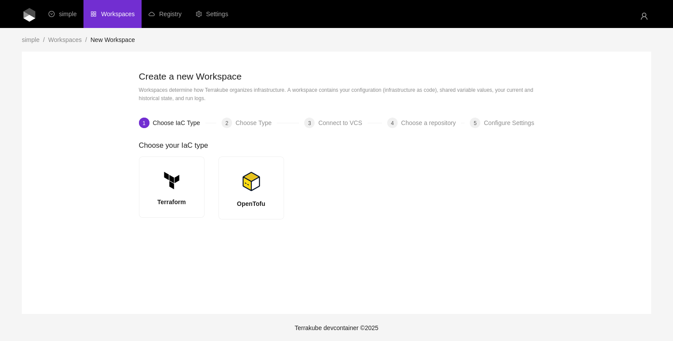Click the circled down-arrow beside simple
The image size is (673, 341).
[x=52, y=14]
